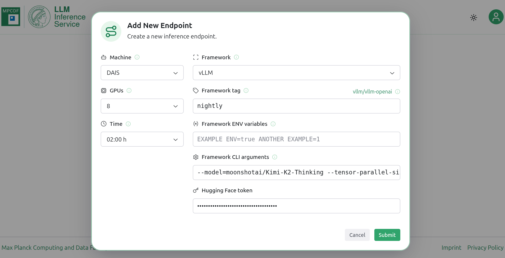Submit the new endpoint form
Image resolution: width=505 pixels, height=258 pixels.
pyautogui.click(x=387, y=235)
